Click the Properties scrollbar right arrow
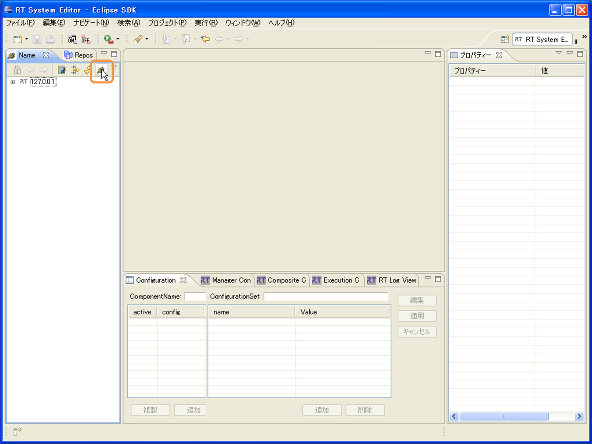 (x=579, y=416)
